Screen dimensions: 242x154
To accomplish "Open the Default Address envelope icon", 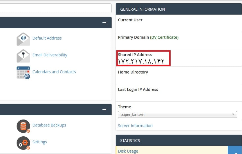I will [23, 39].
